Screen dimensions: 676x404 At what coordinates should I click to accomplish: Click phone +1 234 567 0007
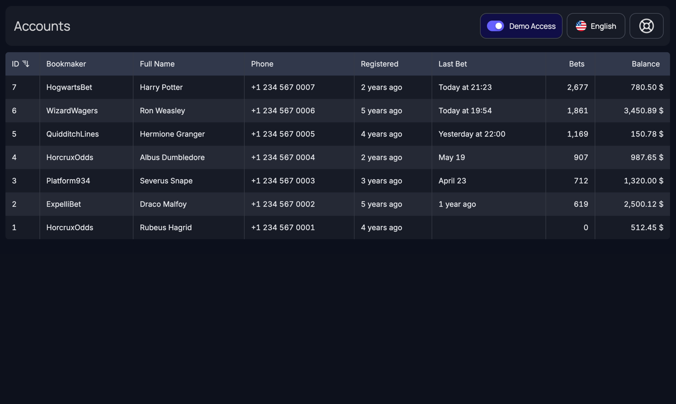(283, 87)
